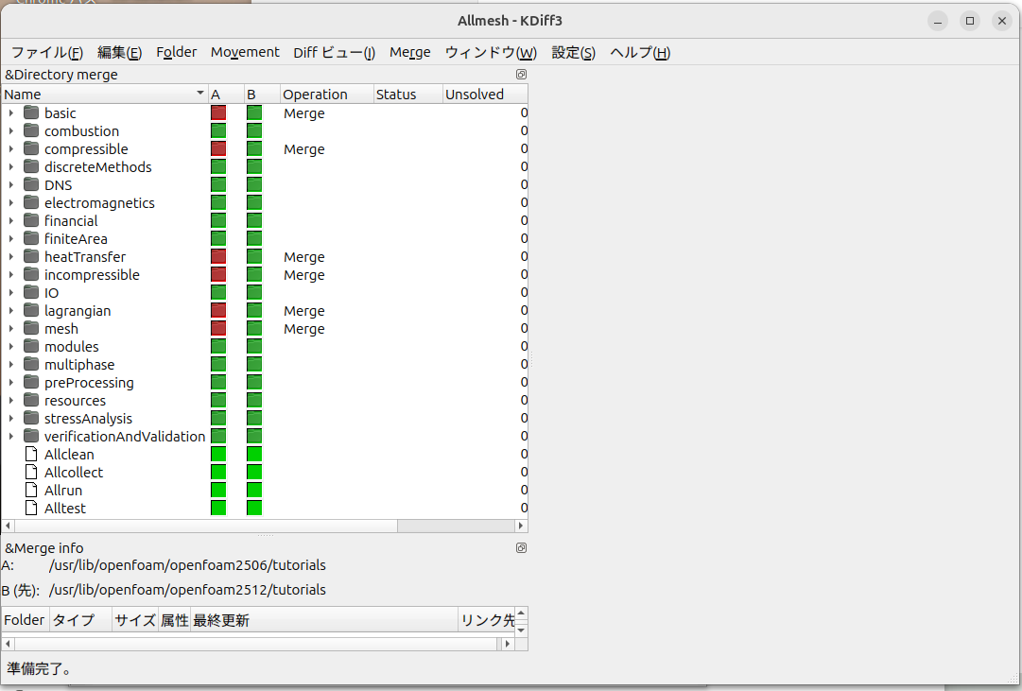
Task: Float the Directory merge panel
Action: 521,75
